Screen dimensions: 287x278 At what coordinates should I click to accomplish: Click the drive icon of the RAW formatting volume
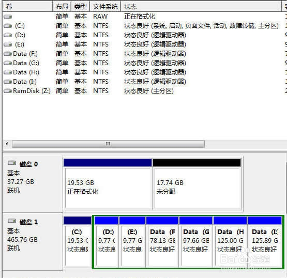click(8, 17)
